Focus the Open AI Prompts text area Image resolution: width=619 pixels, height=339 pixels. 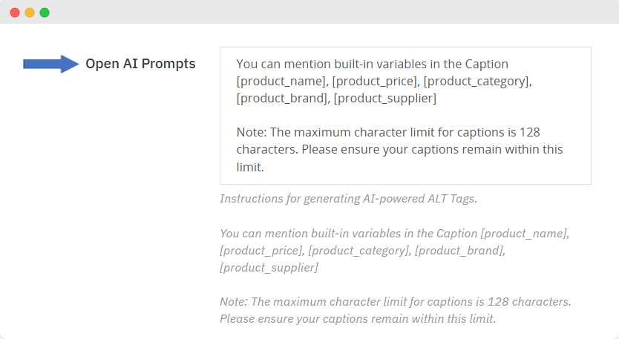(405, 116)
